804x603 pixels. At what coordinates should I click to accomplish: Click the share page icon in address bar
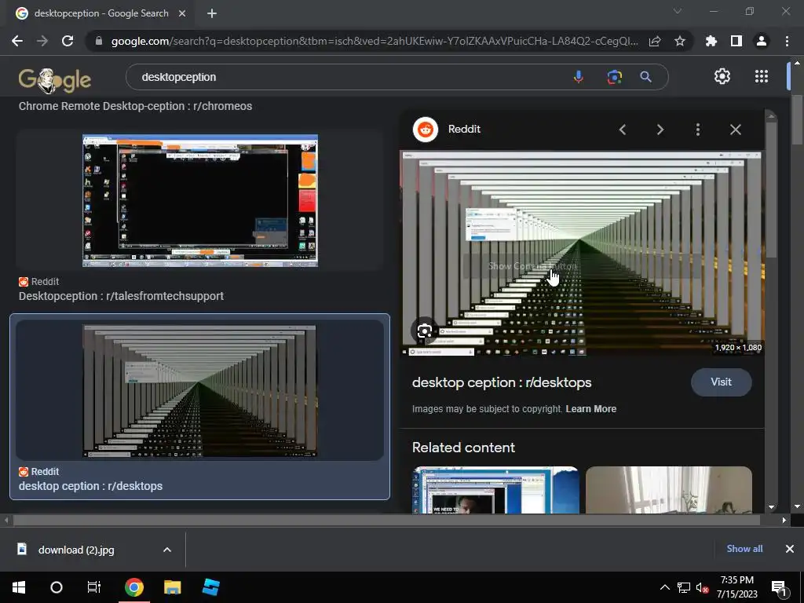[x=655, y=41]
